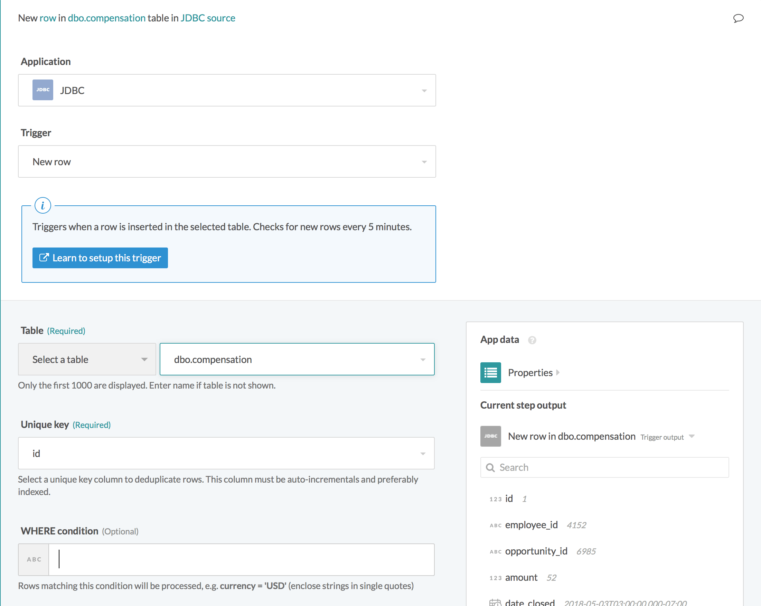This screenshot has height=606, width=761.
Task: Click Learn to setup this trigger button
Action: (100, 258)
